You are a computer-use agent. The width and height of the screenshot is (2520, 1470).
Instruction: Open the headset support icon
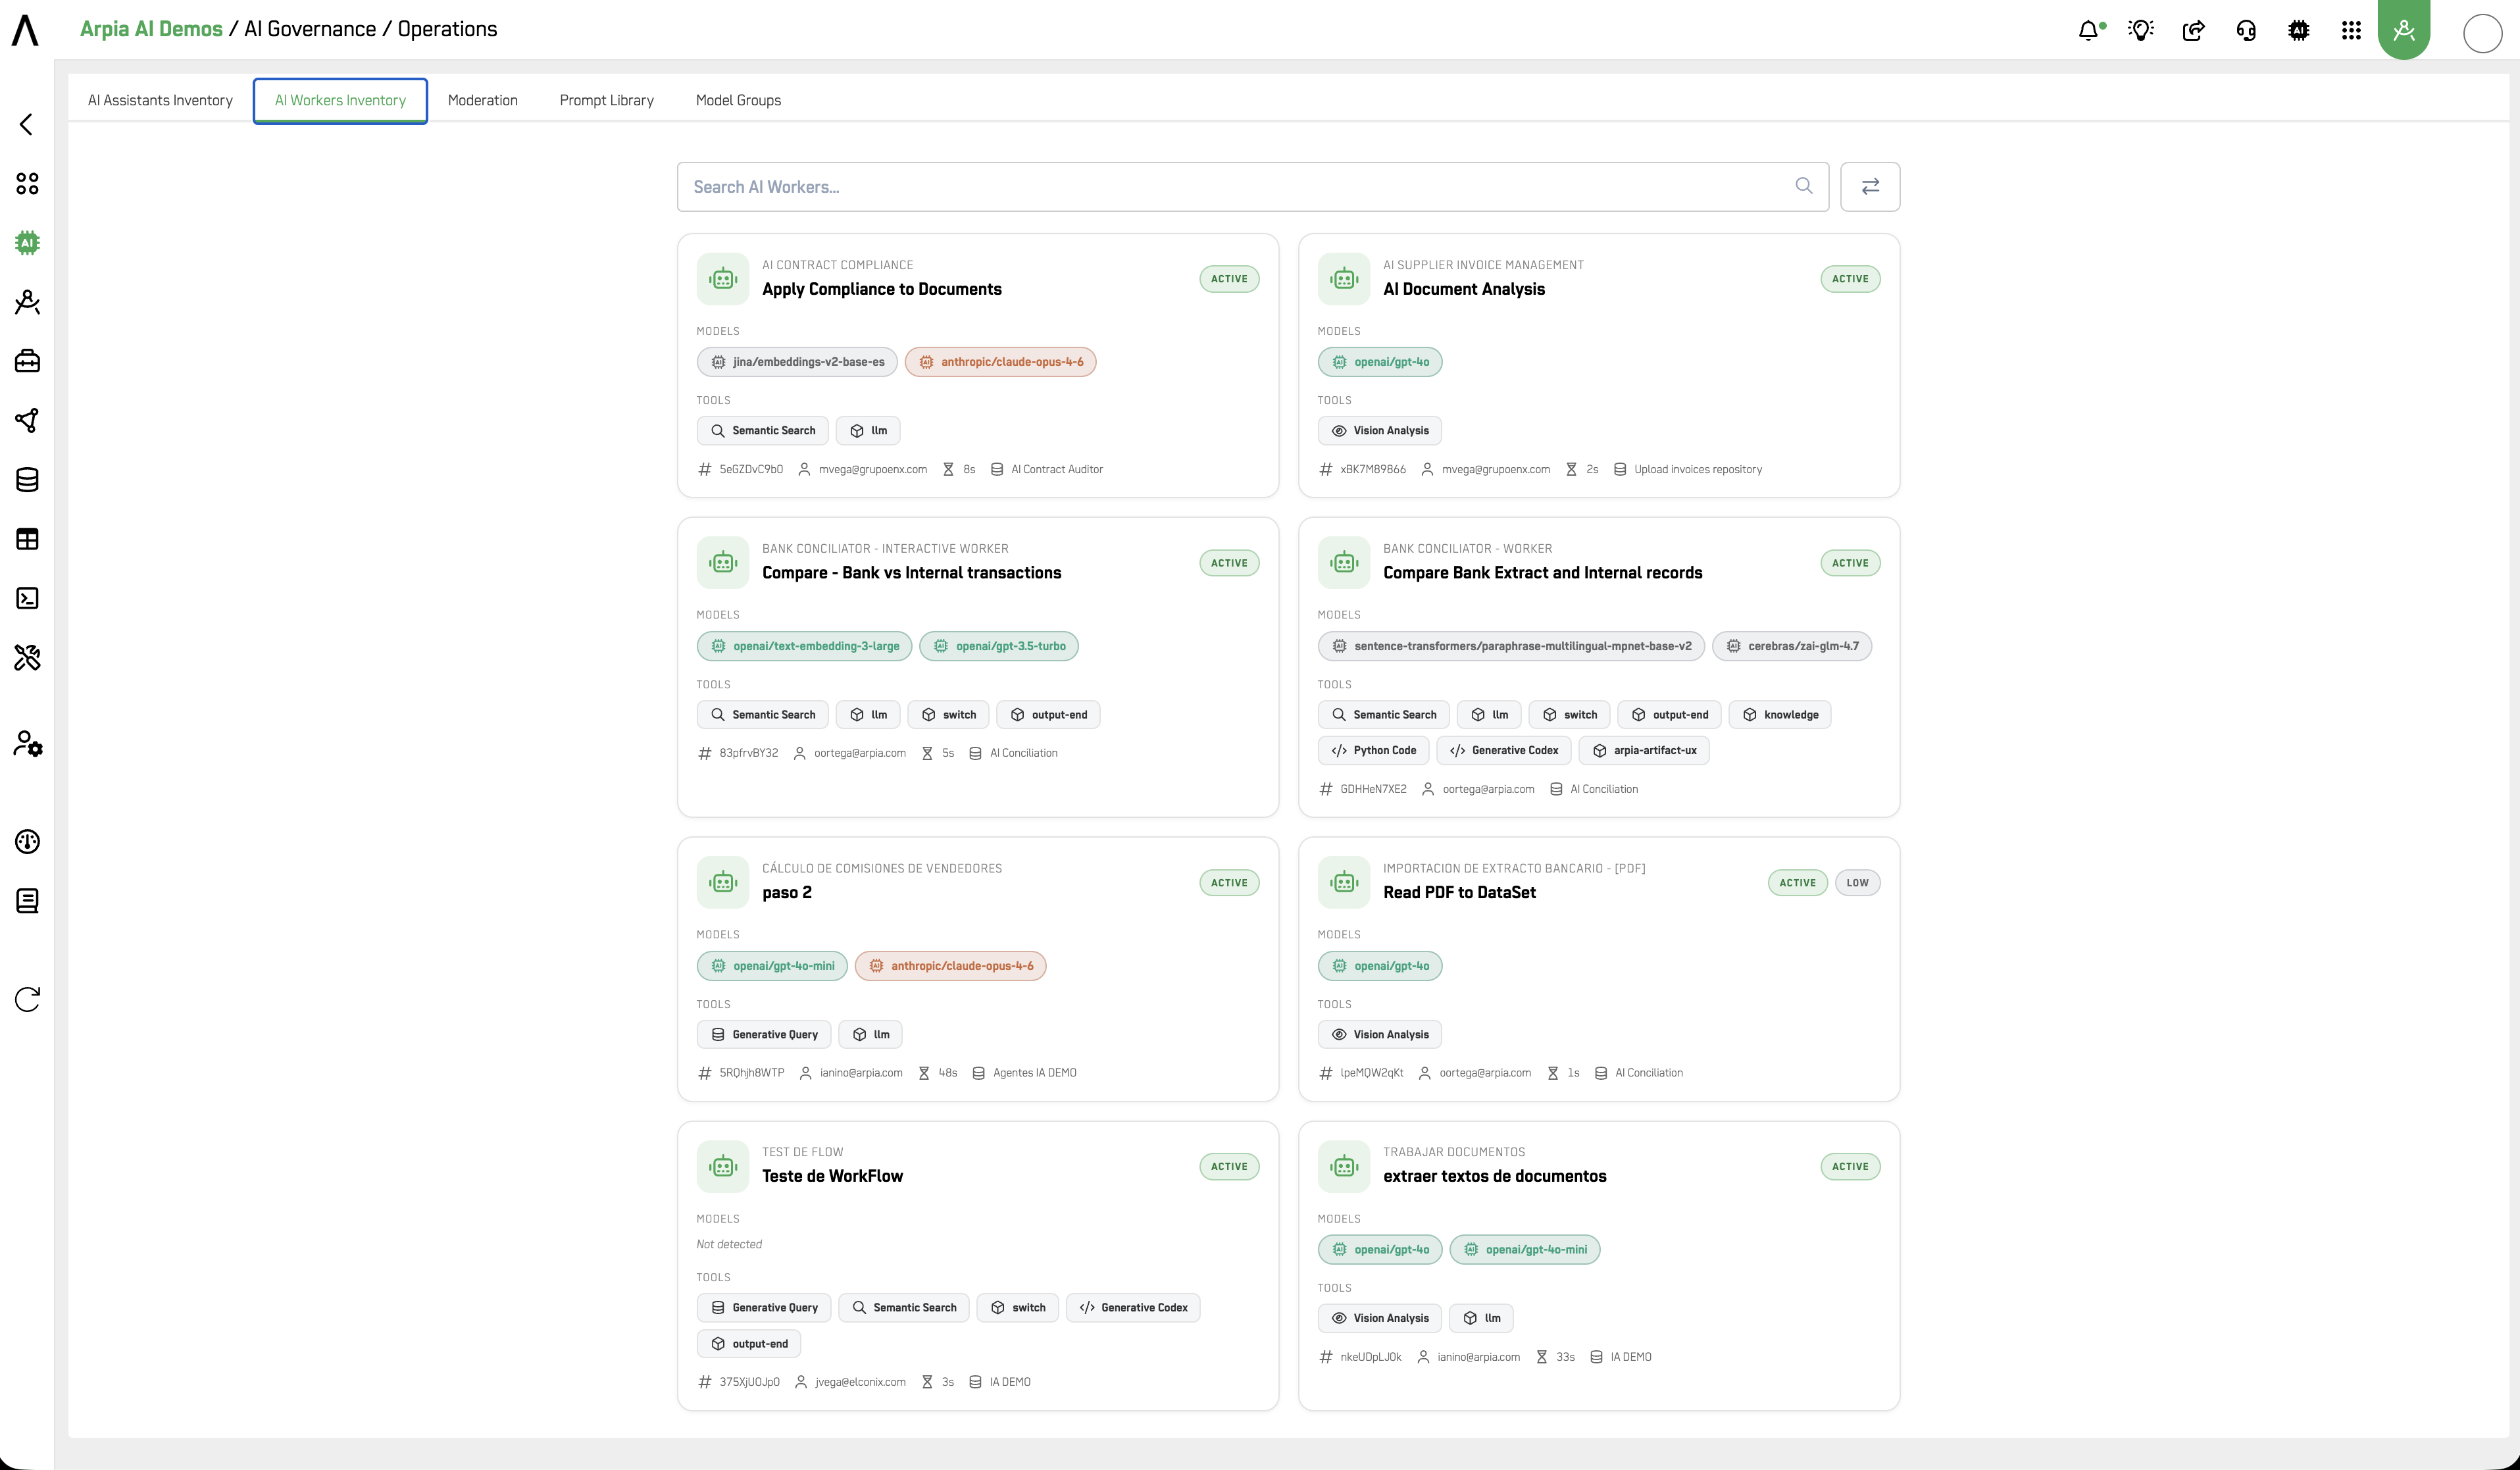pos(2246,30)
